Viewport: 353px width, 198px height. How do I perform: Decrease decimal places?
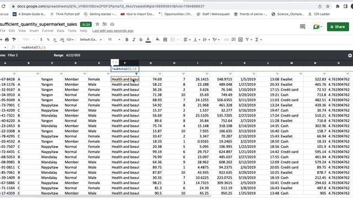point(55,40)
